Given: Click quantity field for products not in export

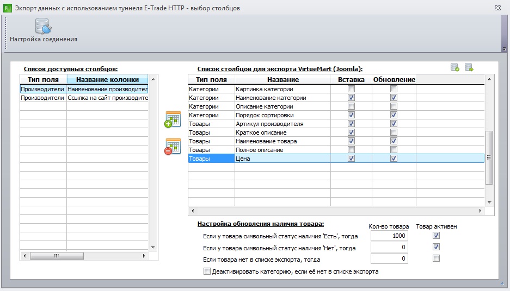Looking at the screenshot, I should tap(389, 258).
